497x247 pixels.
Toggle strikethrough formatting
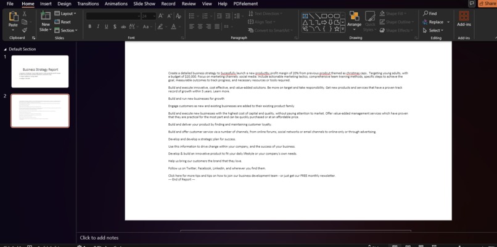[123, 26]
